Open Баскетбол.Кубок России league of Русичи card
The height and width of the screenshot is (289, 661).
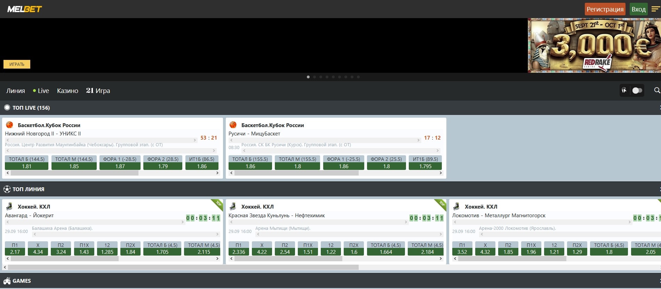(x=273, y=125)
